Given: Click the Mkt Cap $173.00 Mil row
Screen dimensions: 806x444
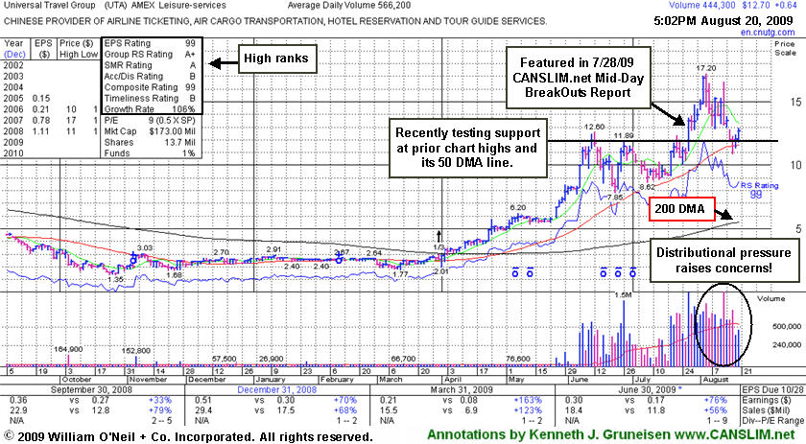Looking at the screenshot, I should (150, 131).
